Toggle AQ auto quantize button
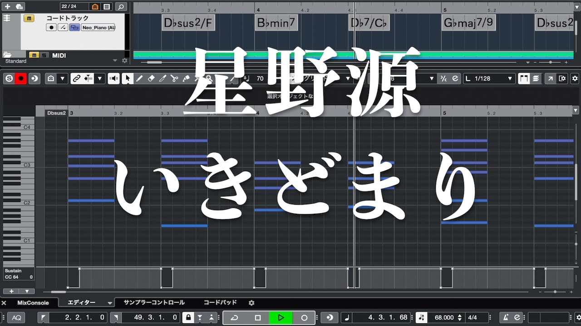 (x=16, y=317)
